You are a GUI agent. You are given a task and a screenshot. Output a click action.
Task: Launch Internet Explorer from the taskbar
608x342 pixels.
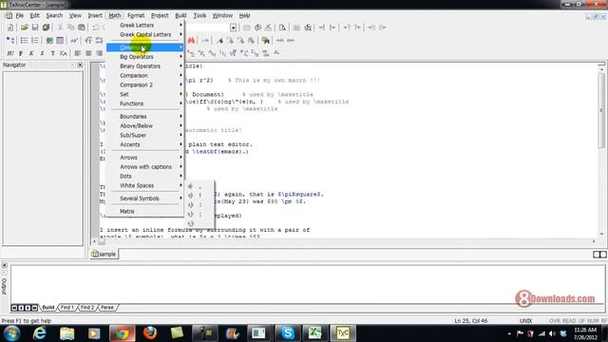click(x=39, y=333)
